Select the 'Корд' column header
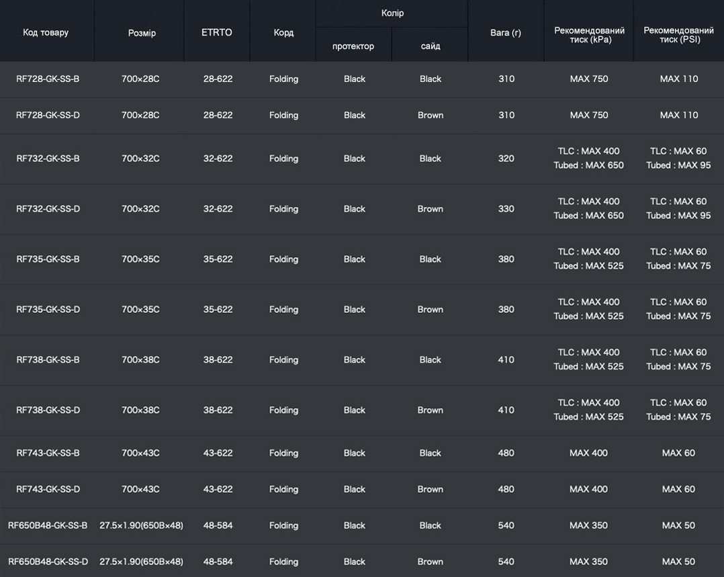Image resolution: width=724 pixels, height=577 pixels. (283, 32)
